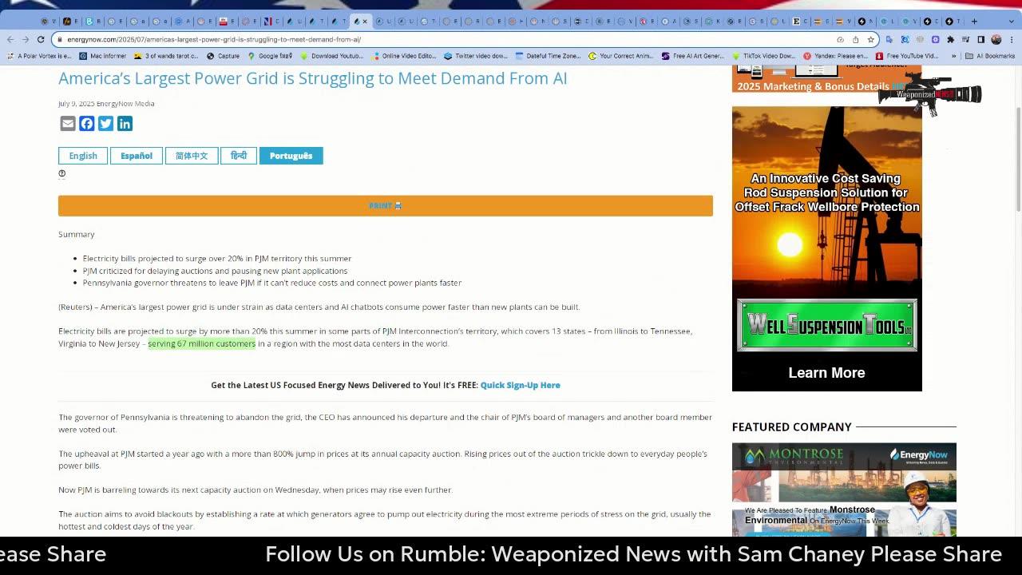
Task: Toggle the browser side panel icon
Action: [x=981, y=39]
